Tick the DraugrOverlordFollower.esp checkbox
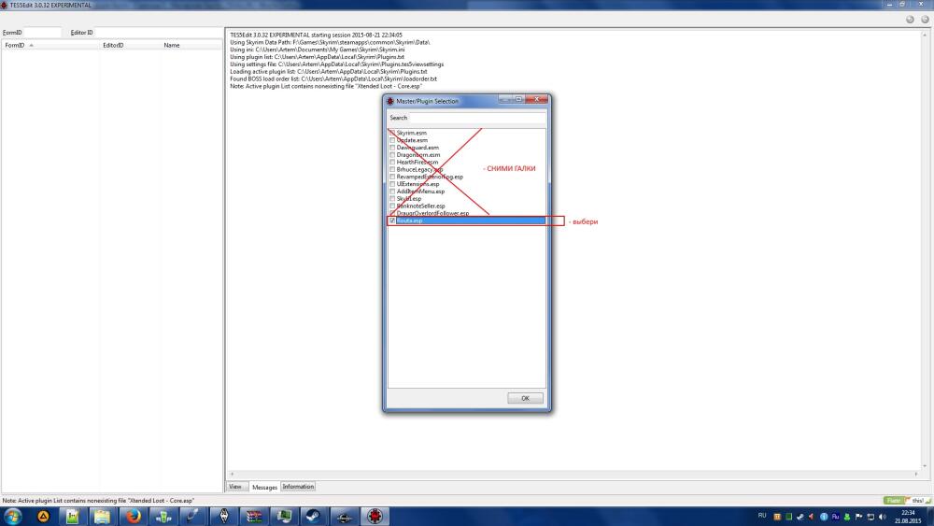The image size is (934, 526). [392, 213]
